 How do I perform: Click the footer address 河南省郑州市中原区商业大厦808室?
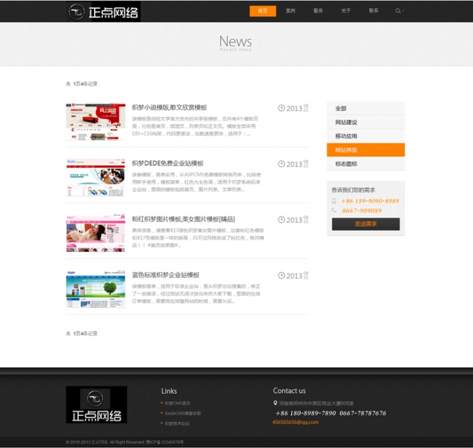(x=316, y=403)
